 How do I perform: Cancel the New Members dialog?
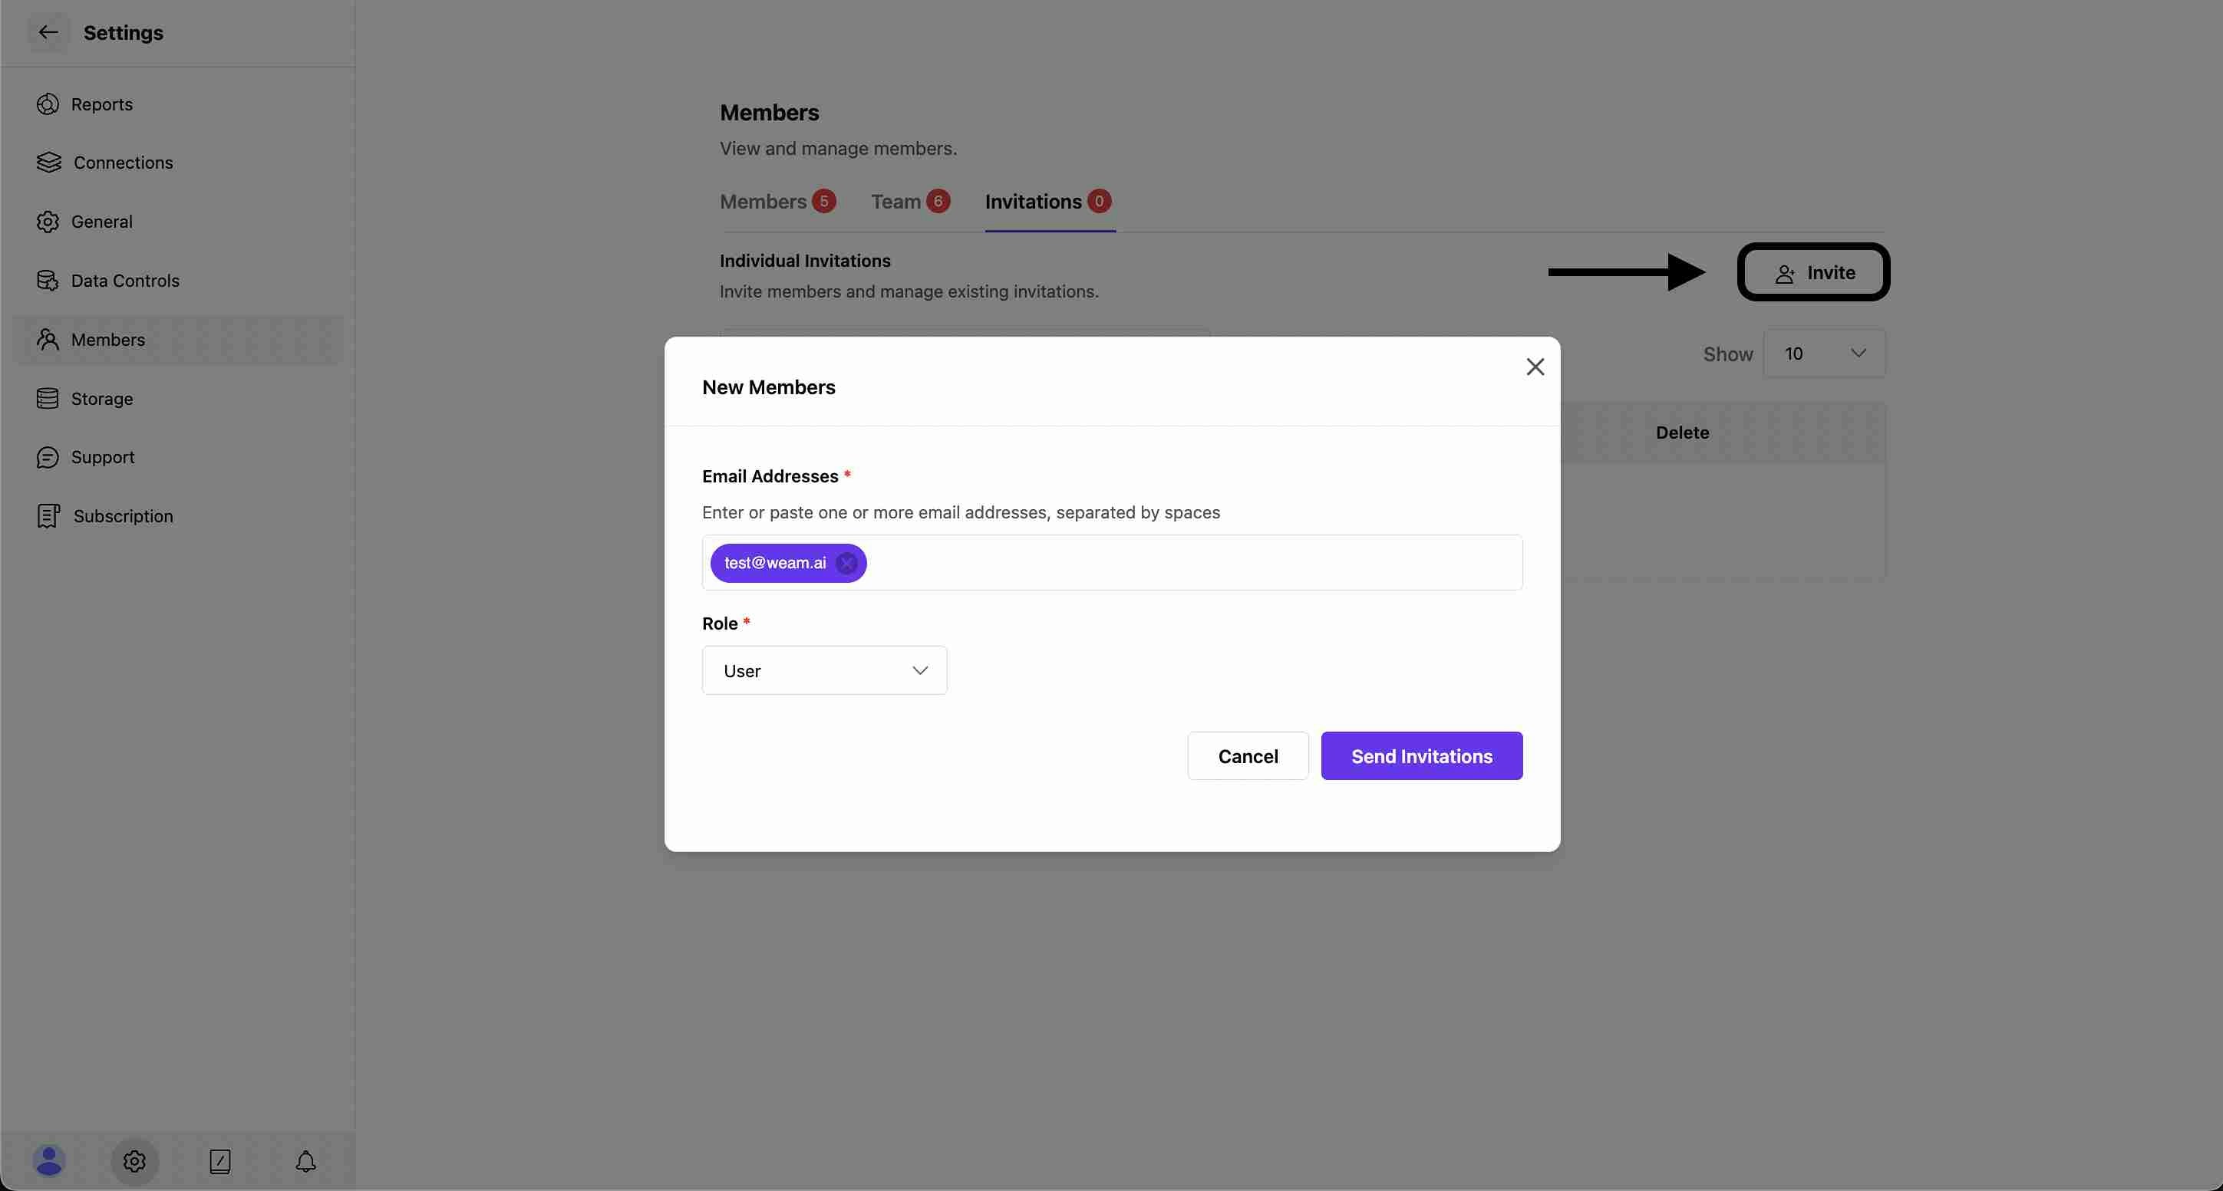1247,756
